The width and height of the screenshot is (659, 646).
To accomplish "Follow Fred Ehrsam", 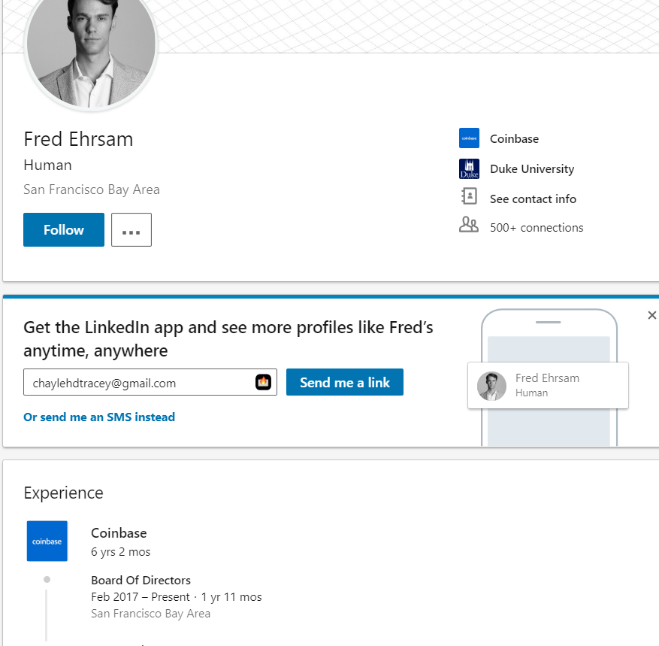I will pyautogui.click(x=64, y=230).
